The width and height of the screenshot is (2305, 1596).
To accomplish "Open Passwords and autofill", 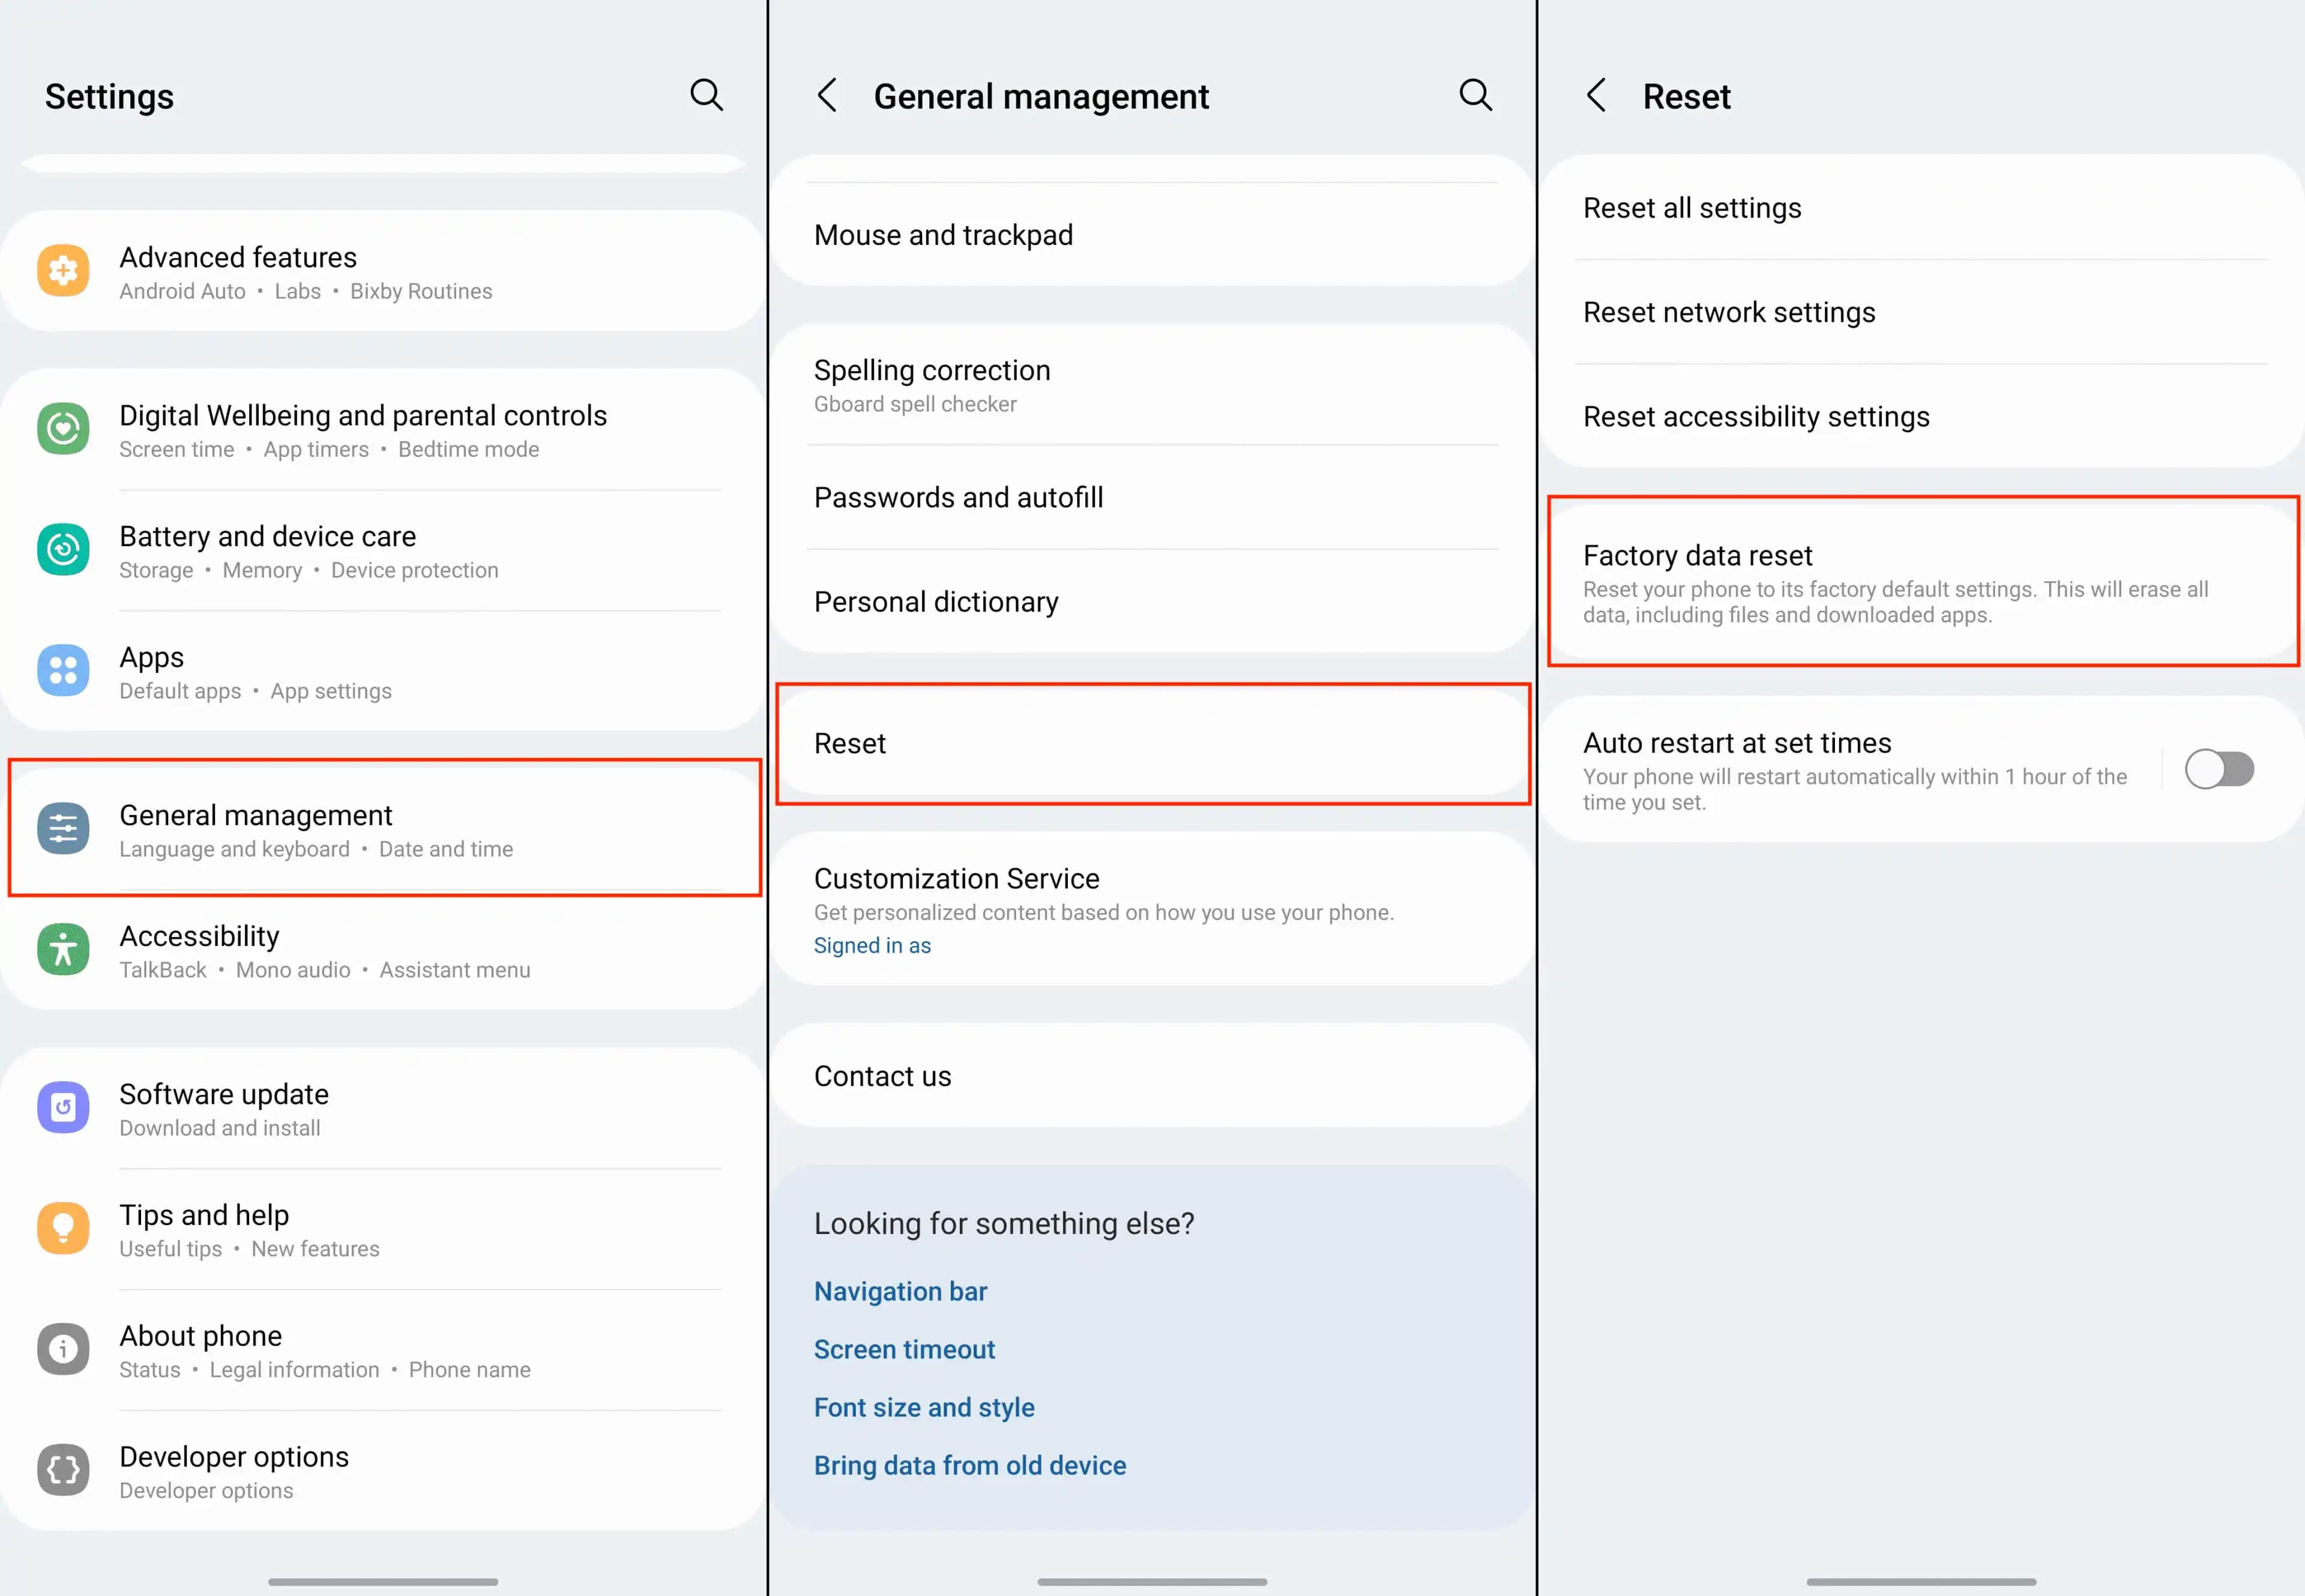I will point(958,498).
